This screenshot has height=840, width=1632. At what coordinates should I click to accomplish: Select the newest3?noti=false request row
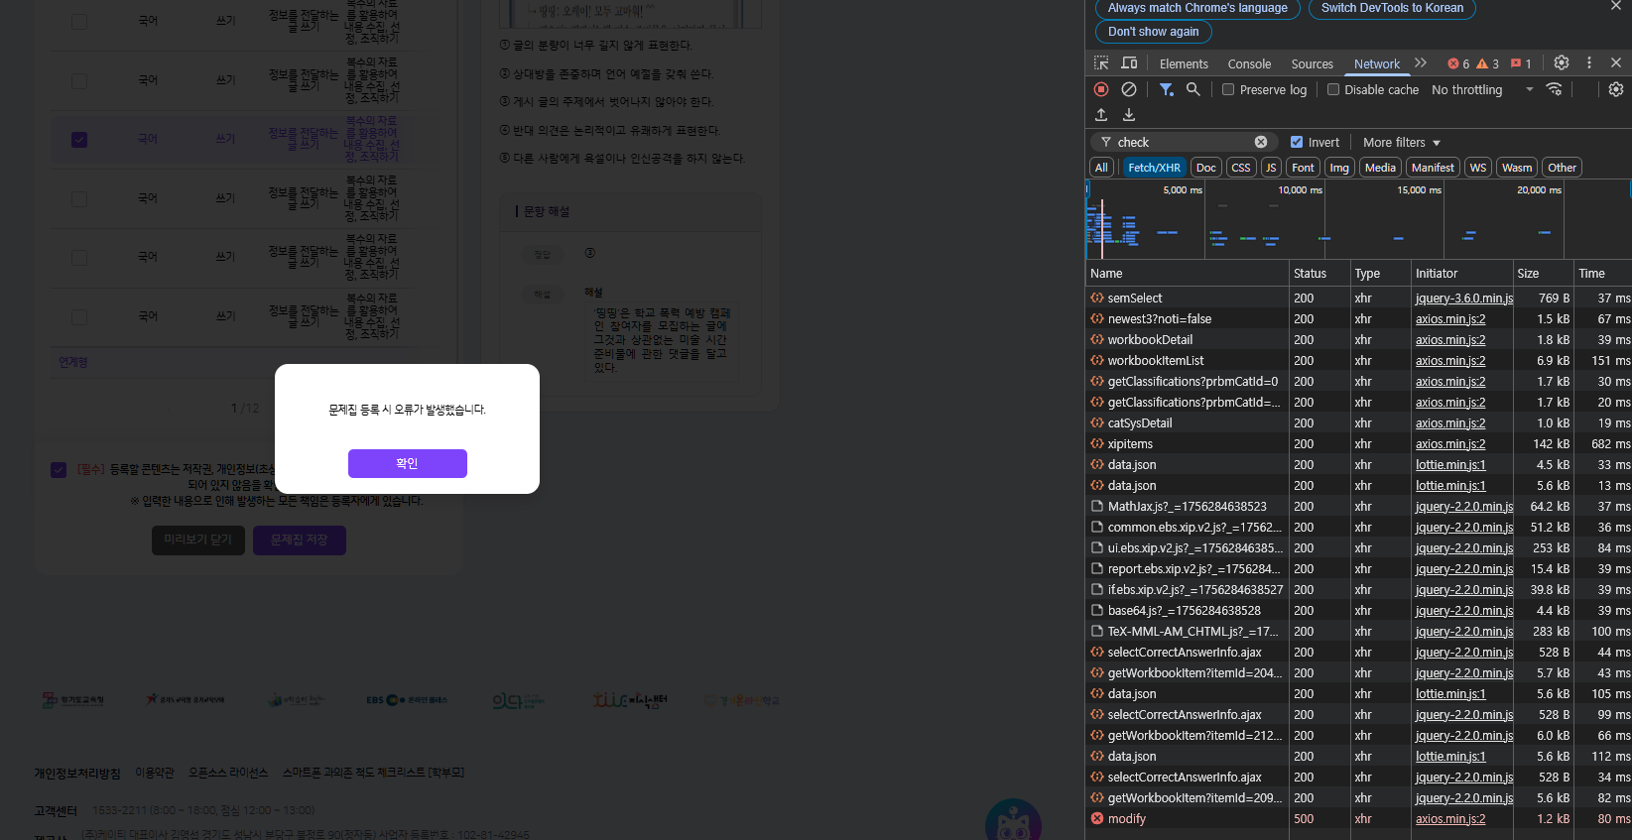1359,319
